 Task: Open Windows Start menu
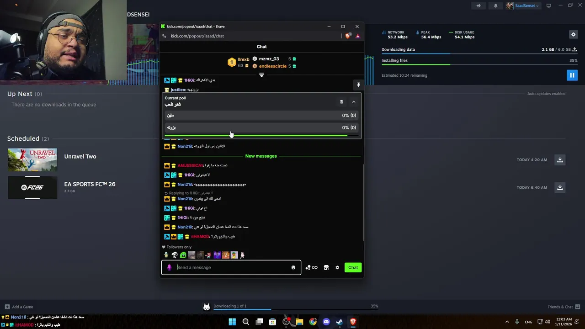[x=232, y=322]
